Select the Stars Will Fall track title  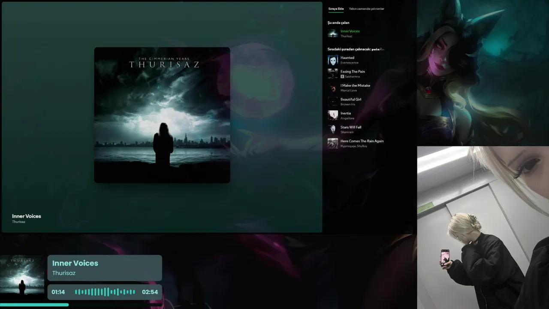pyautogui.click(x=351, y=127)
